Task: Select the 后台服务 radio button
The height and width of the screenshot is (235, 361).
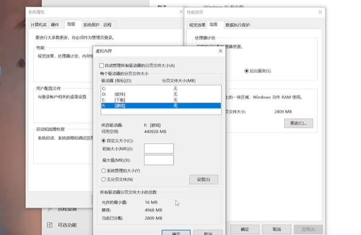Action: click(247, 71)
